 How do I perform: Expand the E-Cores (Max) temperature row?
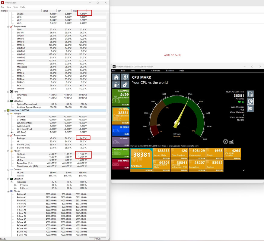[x=12, y=148]
